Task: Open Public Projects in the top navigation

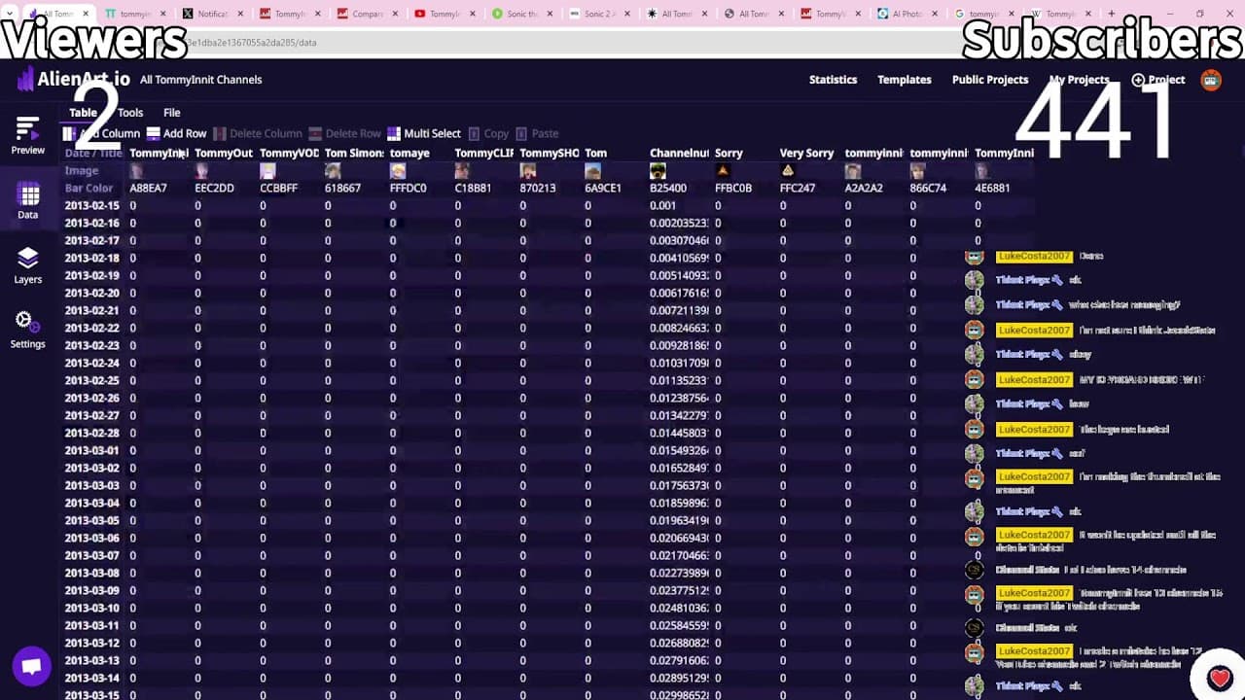Action: click(x=990, y=80)
